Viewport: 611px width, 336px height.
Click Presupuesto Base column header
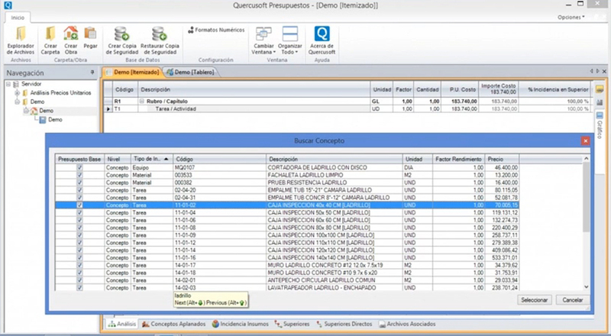(79, 159)
